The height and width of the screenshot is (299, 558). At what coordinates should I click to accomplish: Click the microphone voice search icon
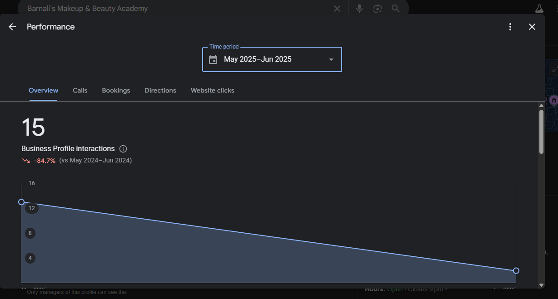(359, 8)
